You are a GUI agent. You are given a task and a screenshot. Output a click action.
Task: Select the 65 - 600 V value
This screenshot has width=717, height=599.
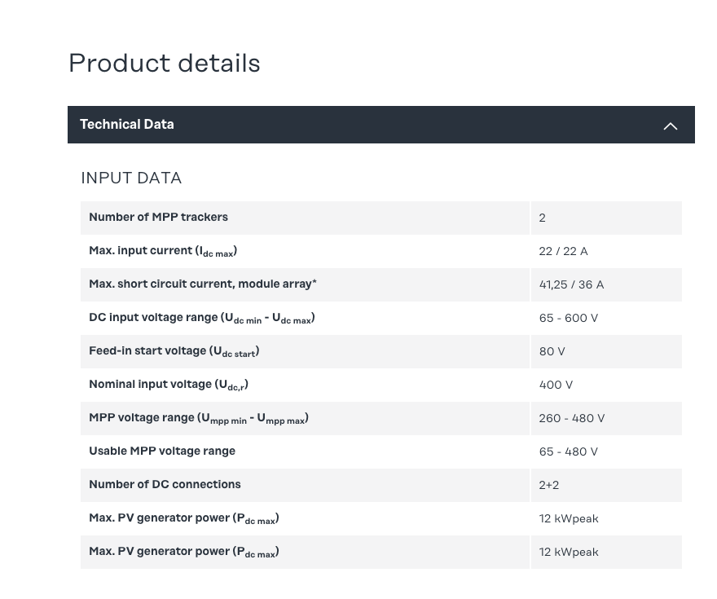coord(568,318)
